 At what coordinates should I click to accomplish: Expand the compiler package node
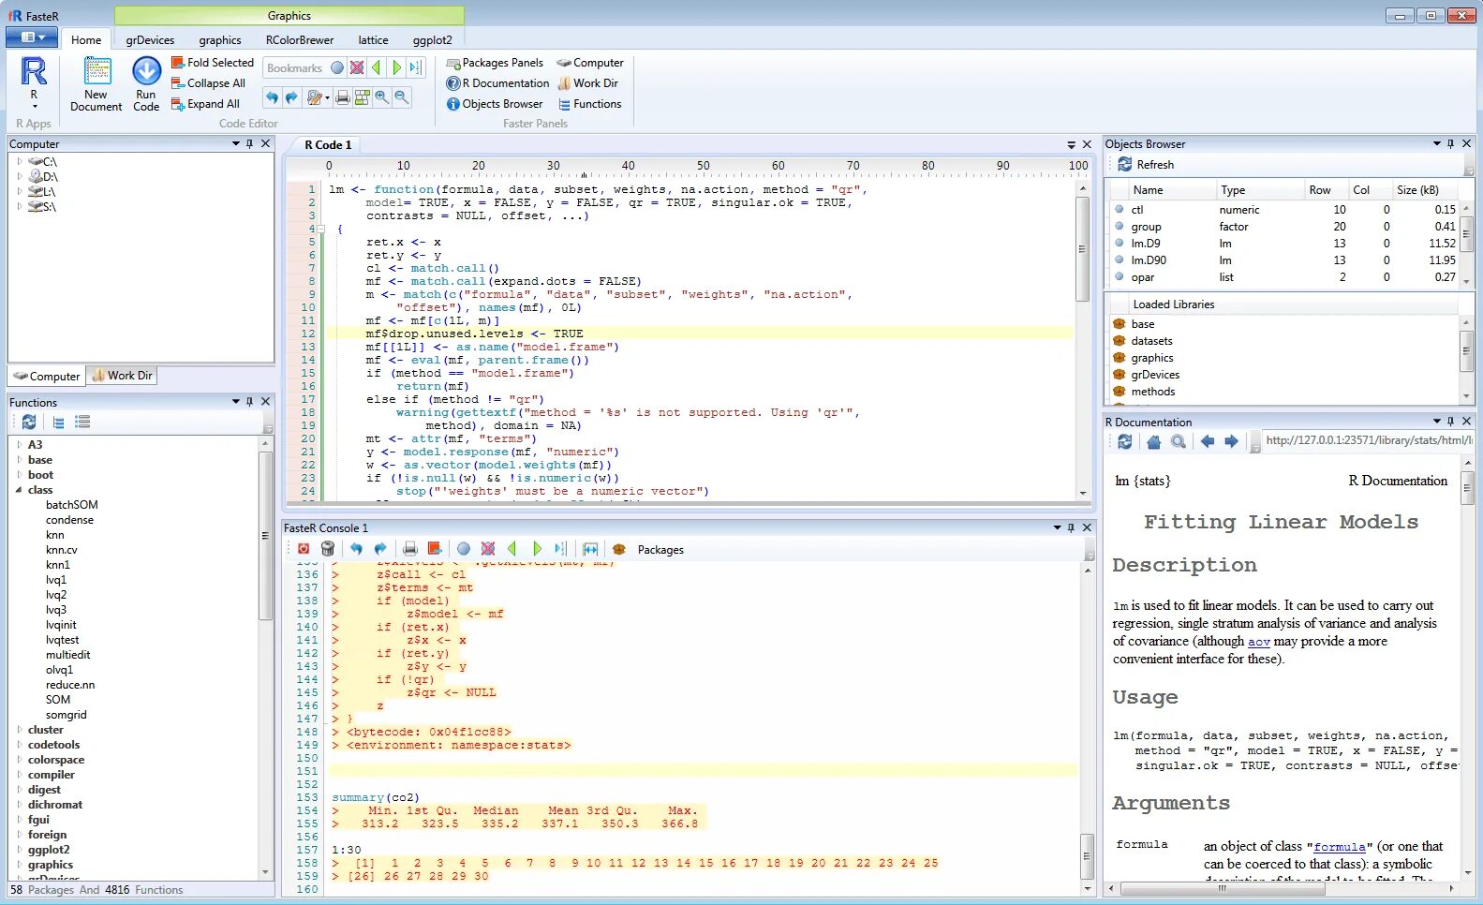click(x=19, y=775)
